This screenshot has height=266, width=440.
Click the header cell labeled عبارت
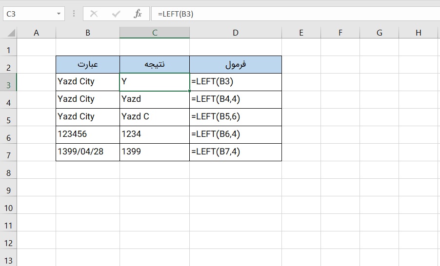click(88, 64)
